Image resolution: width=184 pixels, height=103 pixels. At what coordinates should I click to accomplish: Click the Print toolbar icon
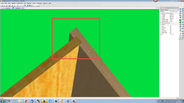tap(12, 6)
